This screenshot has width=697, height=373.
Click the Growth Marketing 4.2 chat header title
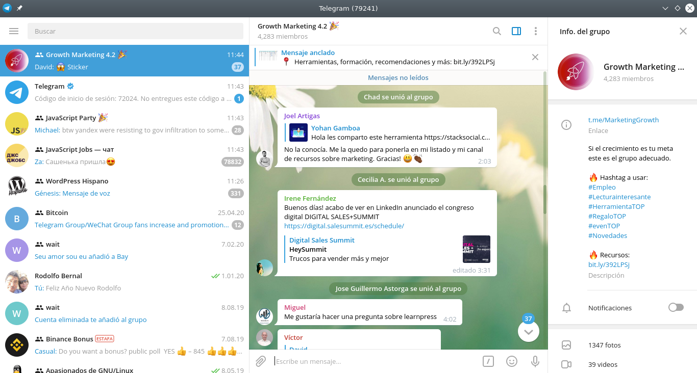point(298,26)
